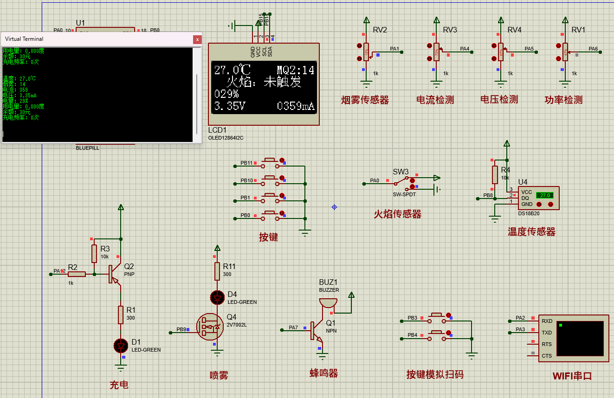Select the Q2 PNP transistor

click(x=113, y=274)
